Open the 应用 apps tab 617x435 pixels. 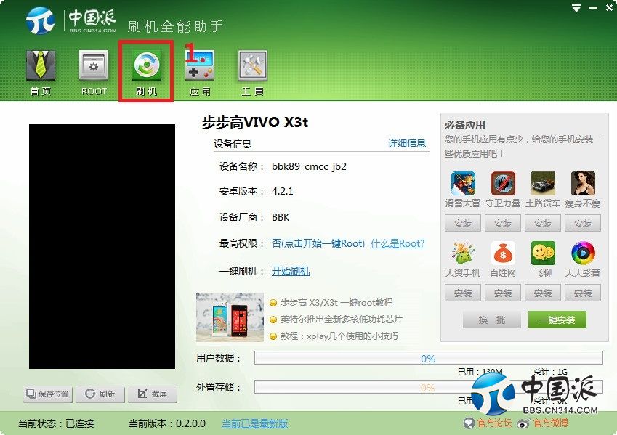200,73
